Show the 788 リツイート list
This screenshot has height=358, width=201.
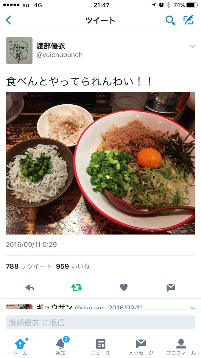point(29,266)
